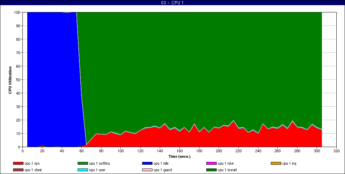Click the 'cpu 1 user' legend label
345x174 pixels.
[x=97, y=170]
